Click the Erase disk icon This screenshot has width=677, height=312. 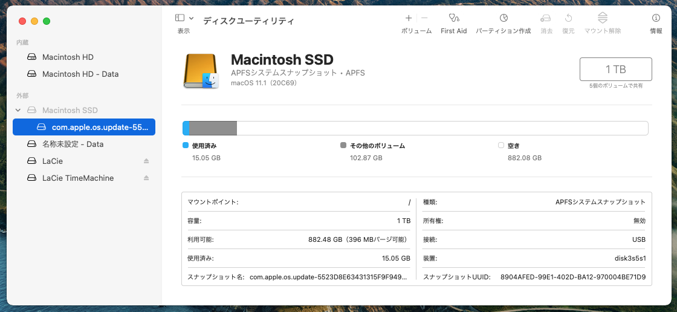[x=546, y=18]
